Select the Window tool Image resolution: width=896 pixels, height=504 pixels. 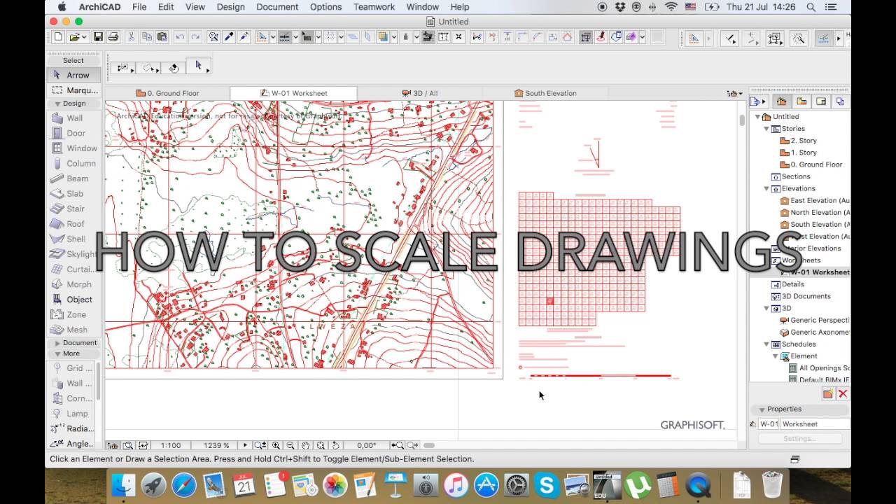[x=74, y=148]
